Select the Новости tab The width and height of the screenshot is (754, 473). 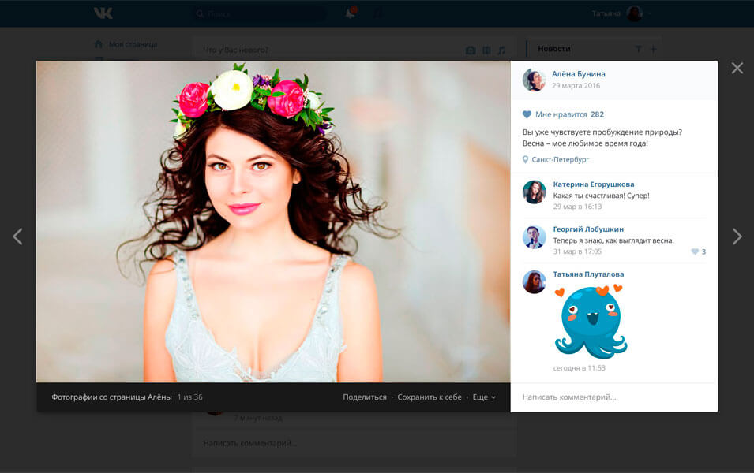click(554, 49)
